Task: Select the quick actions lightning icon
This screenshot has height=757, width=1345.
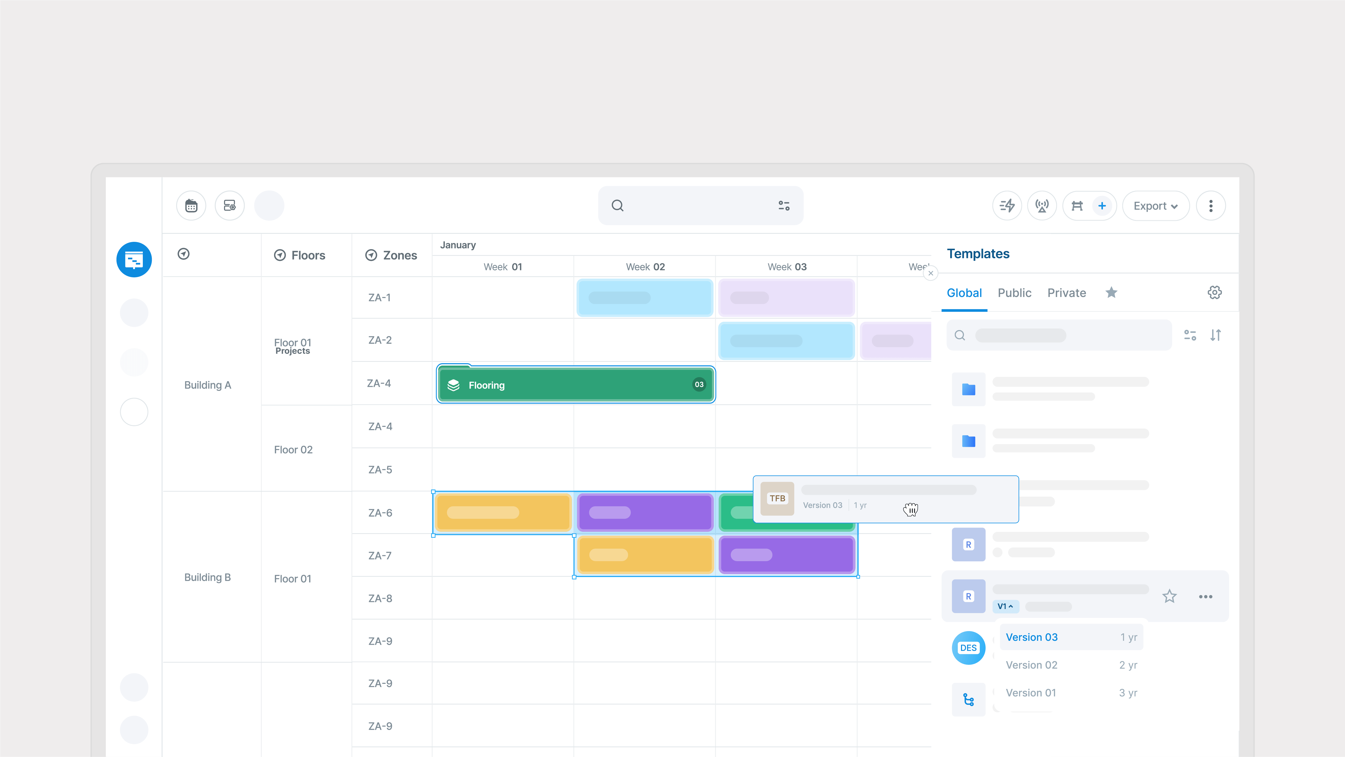Action: [x=1007, y=205]
